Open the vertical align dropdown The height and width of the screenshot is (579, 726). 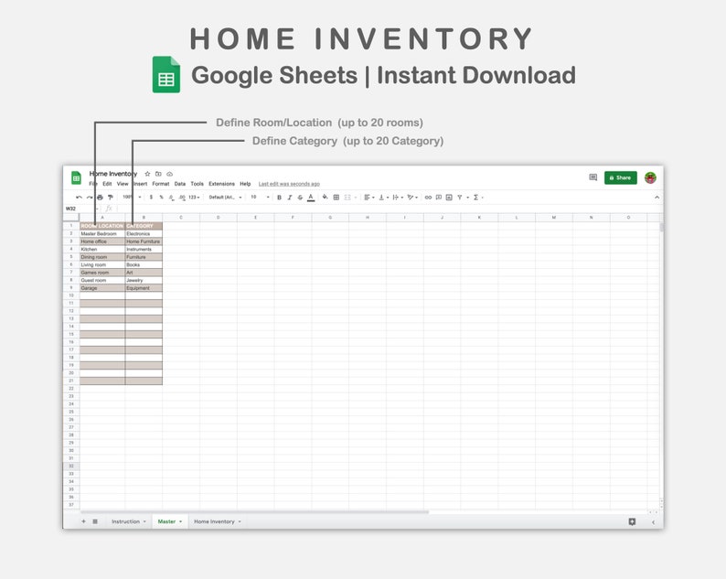(383, 198)
